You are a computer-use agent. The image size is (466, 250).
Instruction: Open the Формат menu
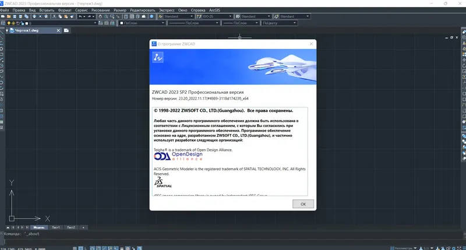65,10
